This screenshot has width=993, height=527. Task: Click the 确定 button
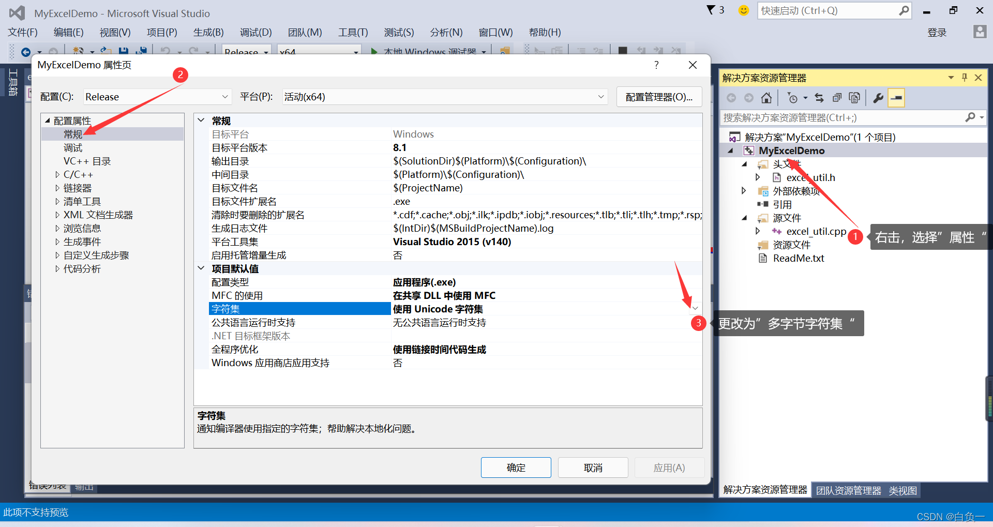(x=516, y=468)
